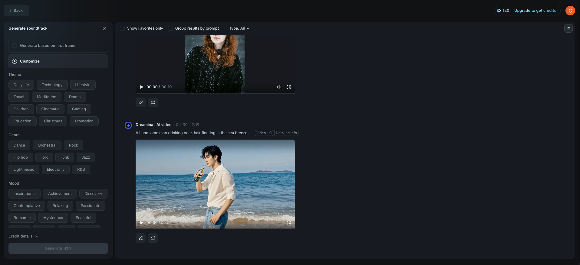Choose the Folk genre

click(44, 157)
